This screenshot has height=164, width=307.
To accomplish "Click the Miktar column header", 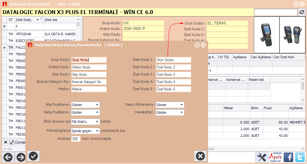I will click(x=237, y=108).
